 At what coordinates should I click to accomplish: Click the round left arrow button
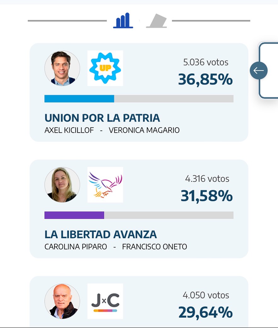tap(258, 70)
